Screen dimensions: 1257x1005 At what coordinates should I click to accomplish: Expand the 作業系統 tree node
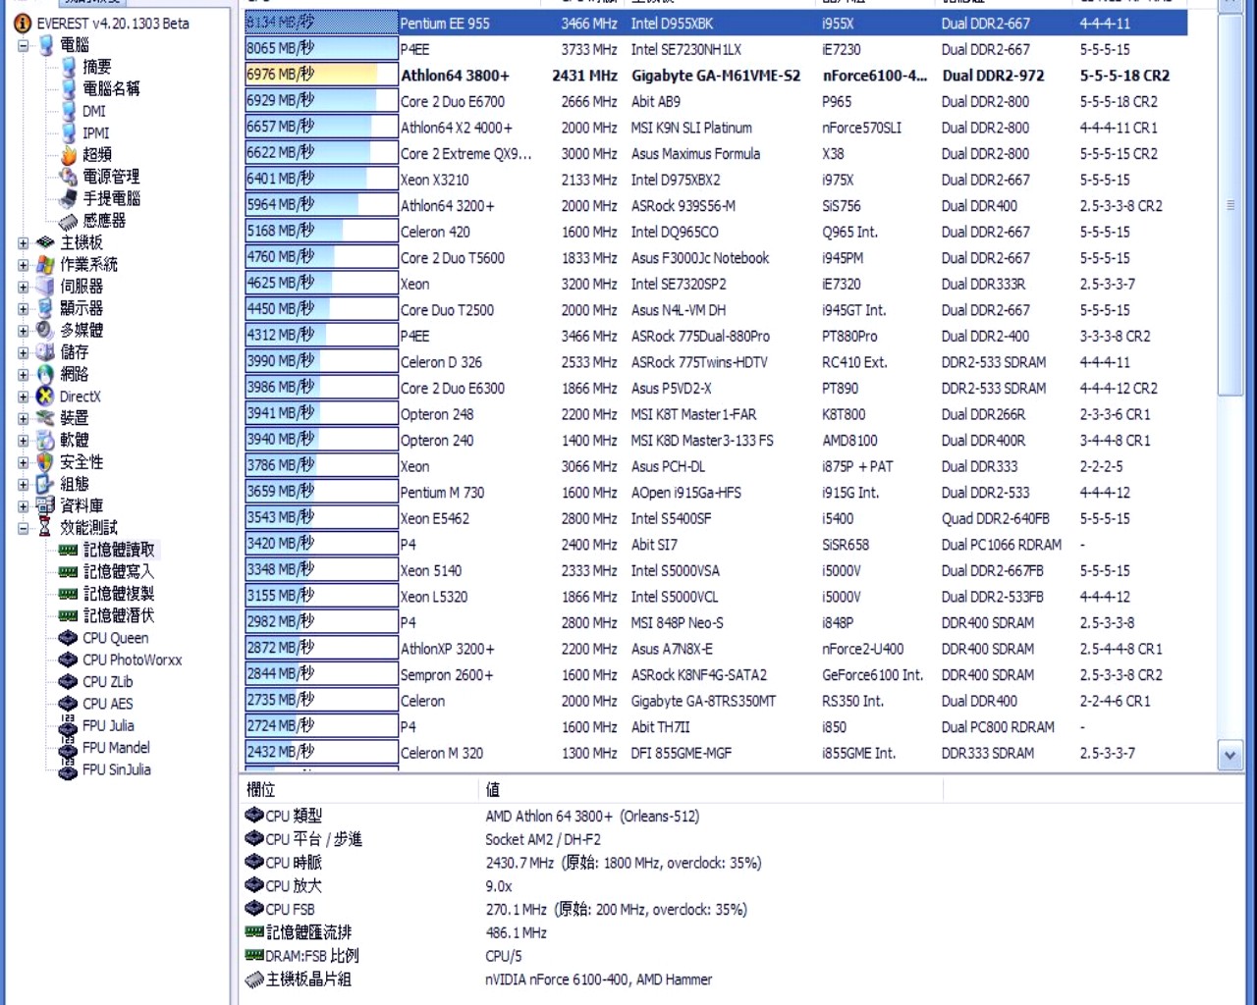click(x=23, y=265)
